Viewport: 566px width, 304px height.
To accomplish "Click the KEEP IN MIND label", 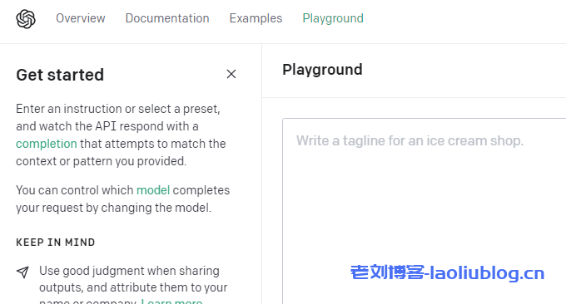I will tap(56, 243).
